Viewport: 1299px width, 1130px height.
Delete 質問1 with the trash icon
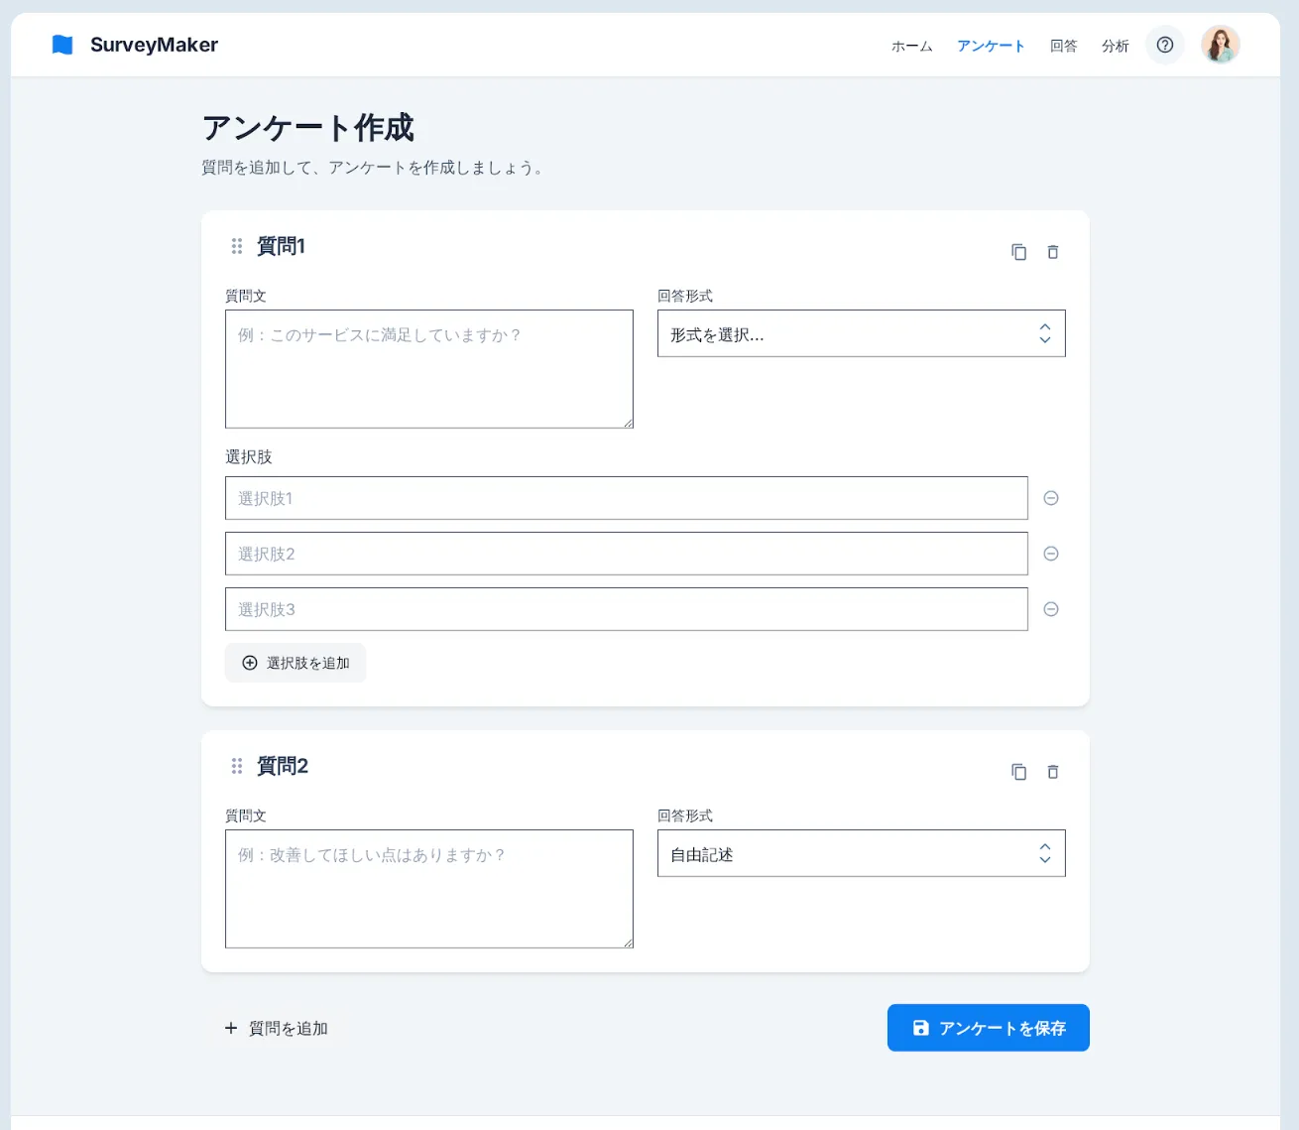coord(1053,252)
